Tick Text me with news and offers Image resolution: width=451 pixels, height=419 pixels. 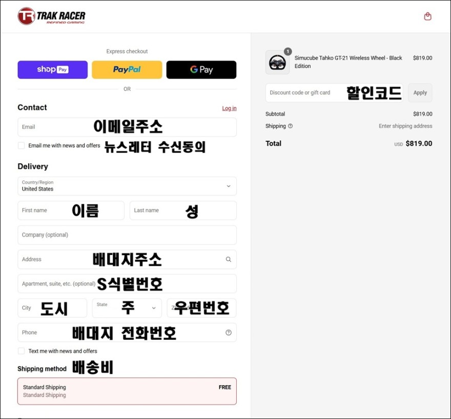tap(22, 351)
